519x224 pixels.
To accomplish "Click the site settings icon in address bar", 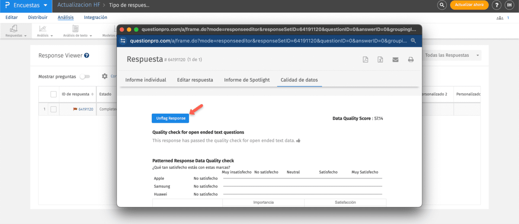I will [123, 41].
